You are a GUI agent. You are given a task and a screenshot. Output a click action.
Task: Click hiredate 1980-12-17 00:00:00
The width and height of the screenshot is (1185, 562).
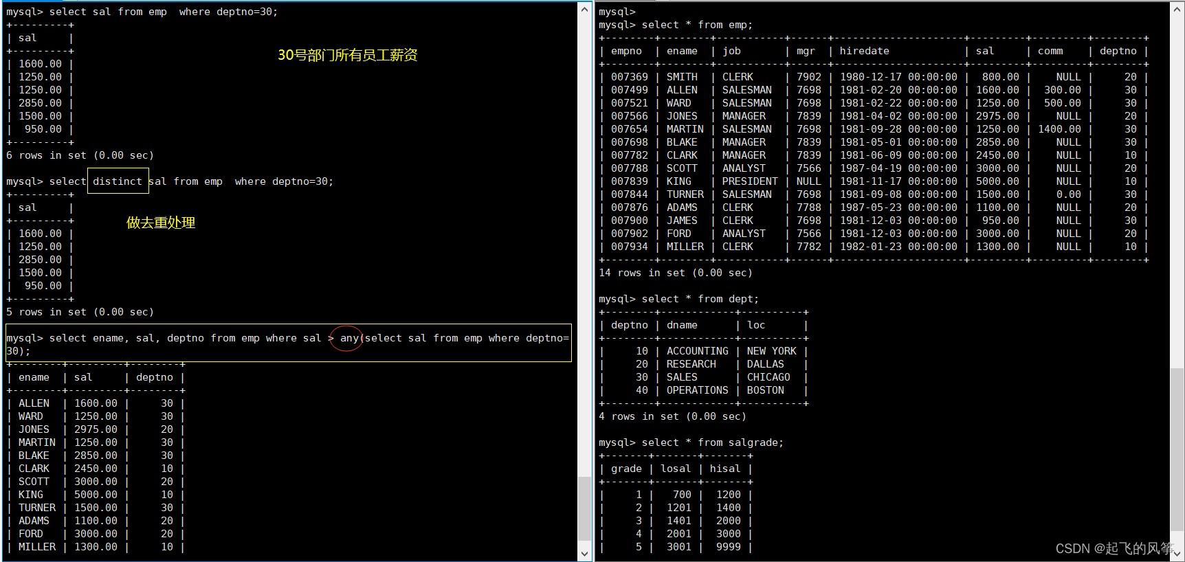click(898, 77)
